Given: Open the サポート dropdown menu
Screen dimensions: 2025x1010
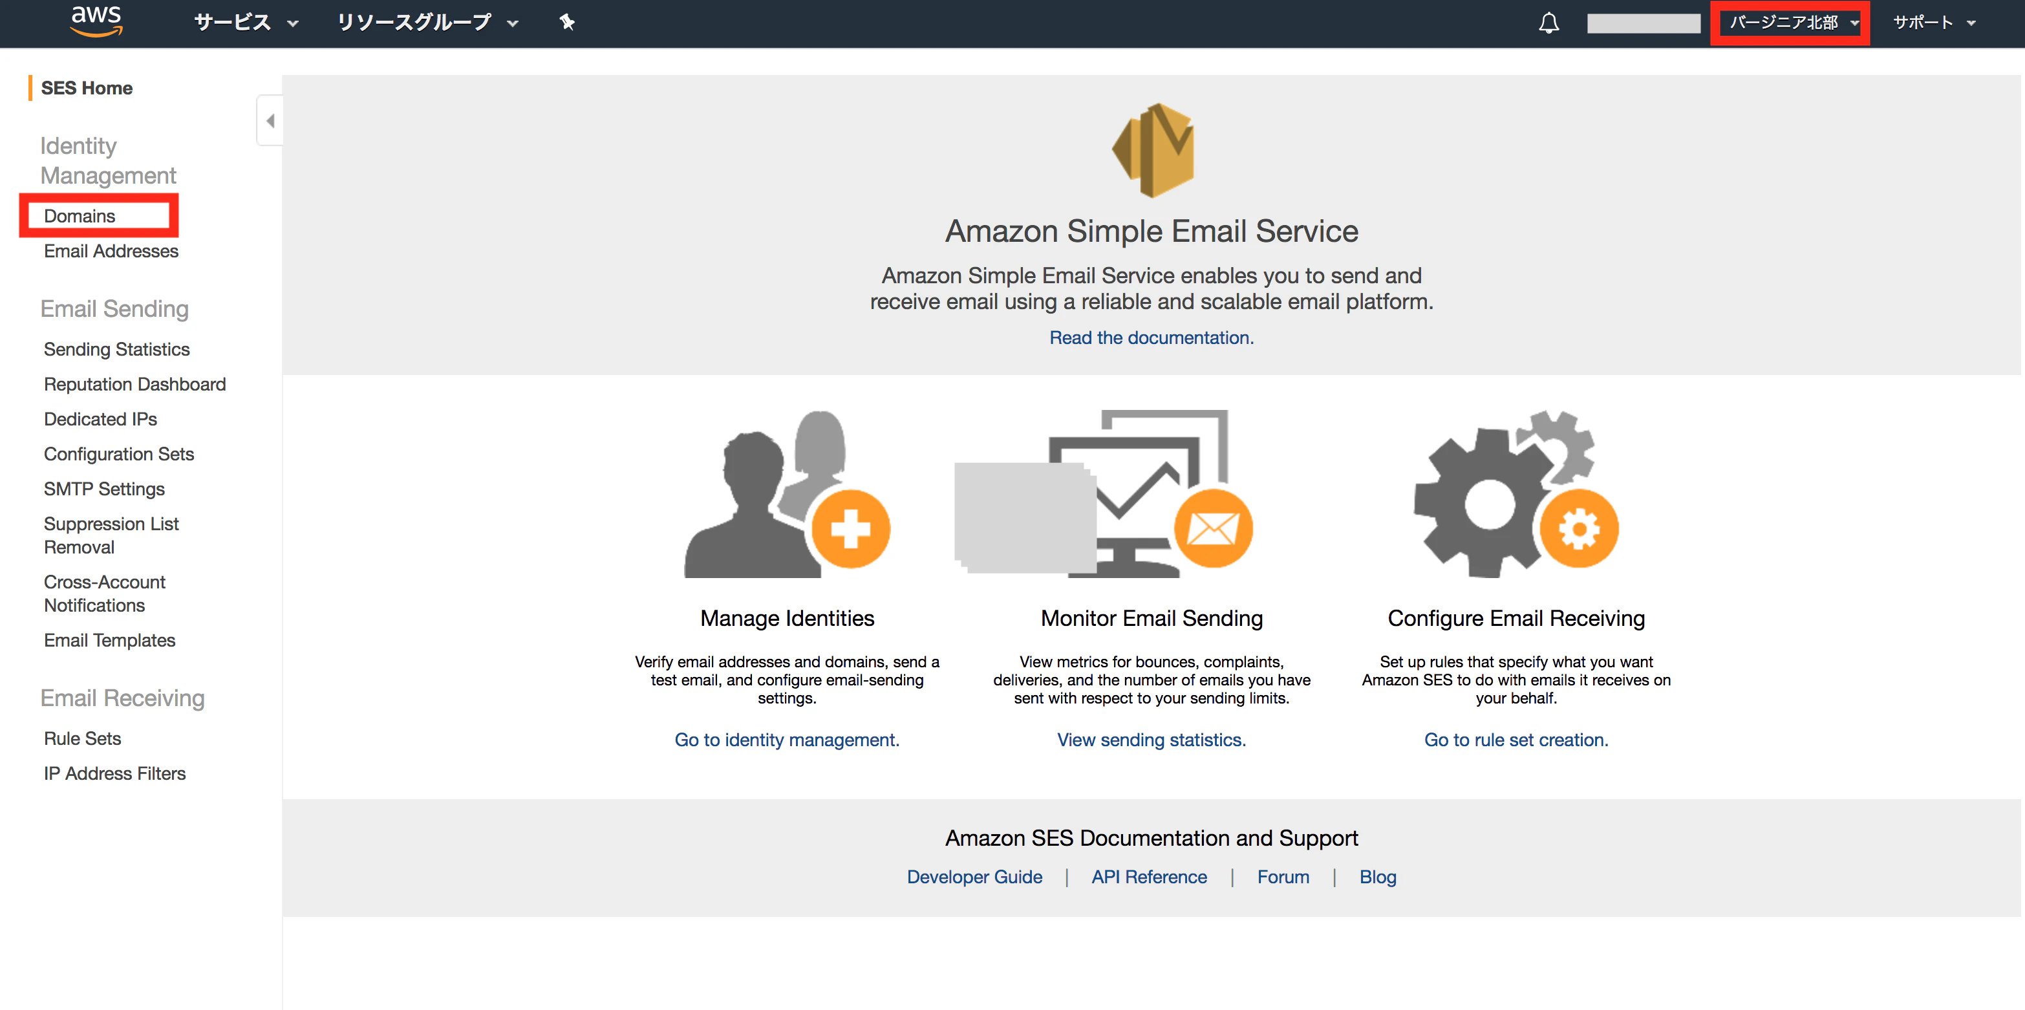Looking at the screenshot, I should tap(1934, 22).
